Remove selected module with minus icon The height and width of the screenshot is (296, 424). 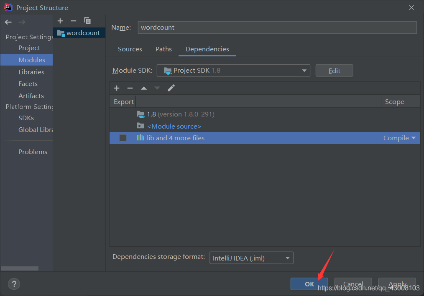point(74,21)
